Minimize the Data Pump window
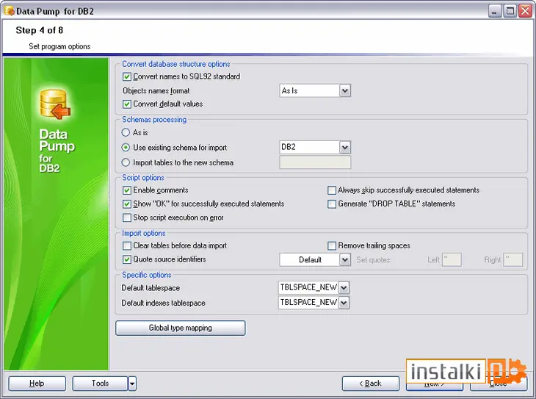 click(x=494, y=11)
